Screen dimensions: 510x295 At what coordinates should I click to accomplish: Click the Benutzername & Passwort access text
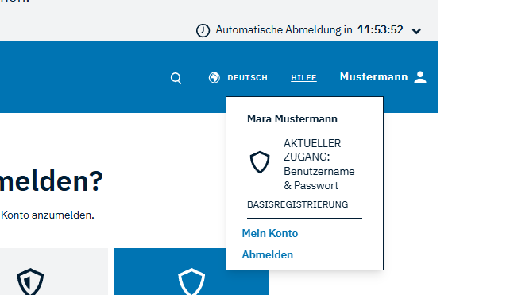coord(319,178)
